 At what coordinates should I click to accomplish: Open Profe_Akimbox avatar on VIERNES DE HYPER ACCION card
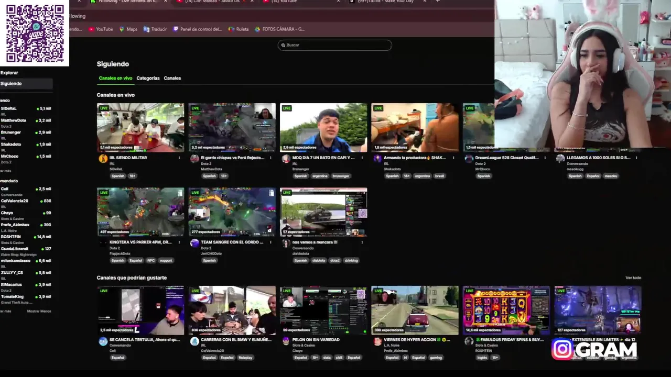click(x=377, y=341)
